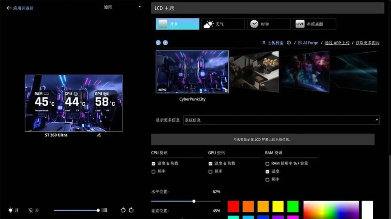
Task: Open the 通用 dropdown at top
Action: tap(122, 7)
